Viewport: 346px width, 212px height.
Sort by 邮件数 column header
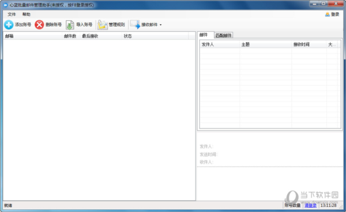[x=71, y=36]
